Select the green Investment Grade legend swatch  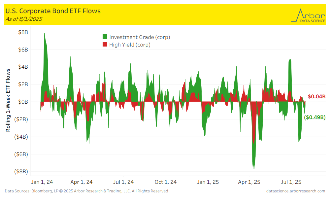(x=105, y=37)
